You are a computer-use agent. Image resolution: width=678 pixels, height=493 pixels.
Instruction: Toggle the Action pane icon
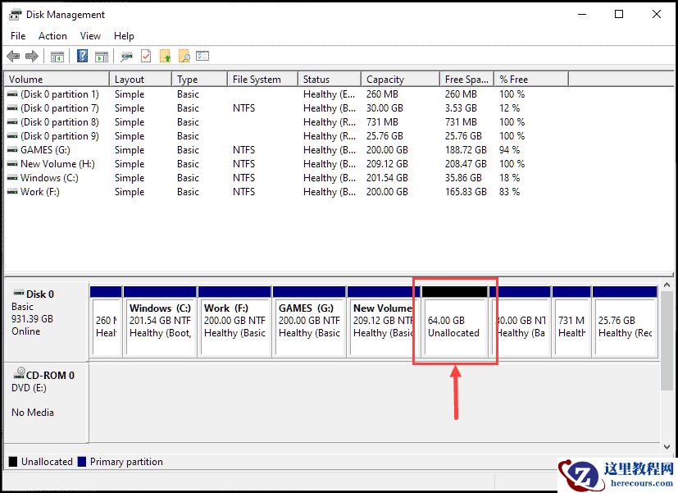click(102, 56)
